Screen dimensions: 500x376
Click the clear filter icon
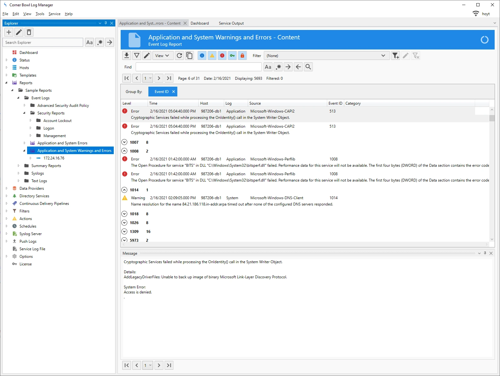pos(416,56)
